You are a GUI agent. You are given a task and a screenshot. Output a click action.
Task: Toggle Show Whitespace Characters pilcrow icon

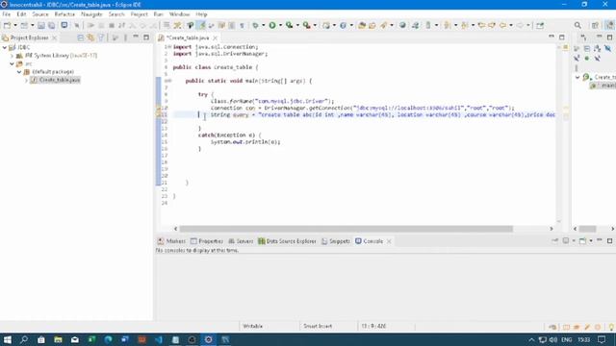pyautogui.click(x=242, y=25)
